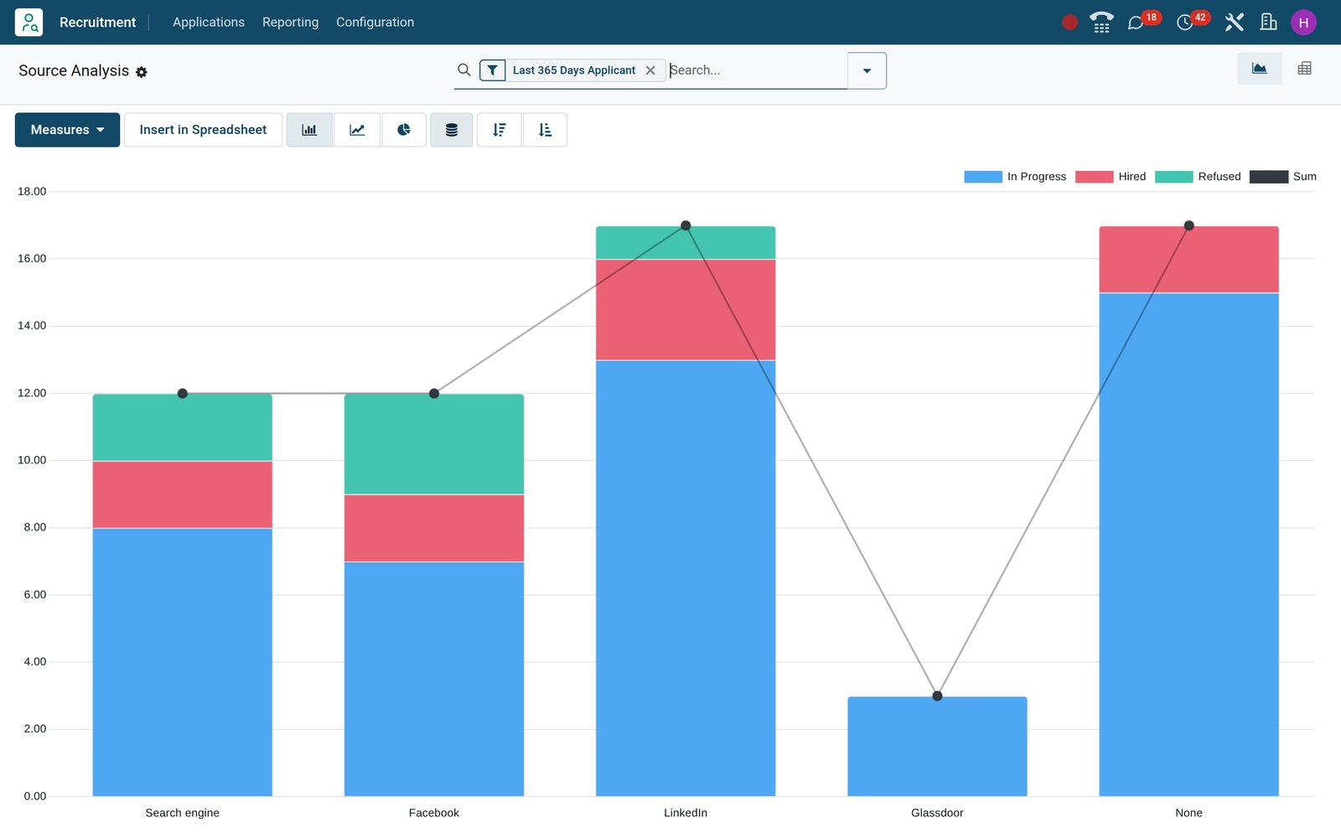1341x838 pixels.
Task: Click the Search engine In Progress bar segment
Action: click(x=182, y=662)
